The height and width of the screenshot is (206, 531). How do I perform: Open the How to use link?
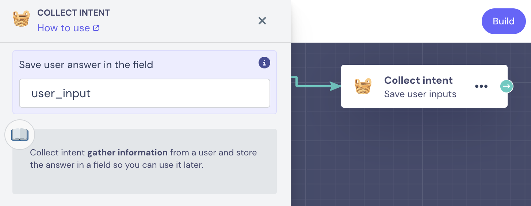[64, 28]
